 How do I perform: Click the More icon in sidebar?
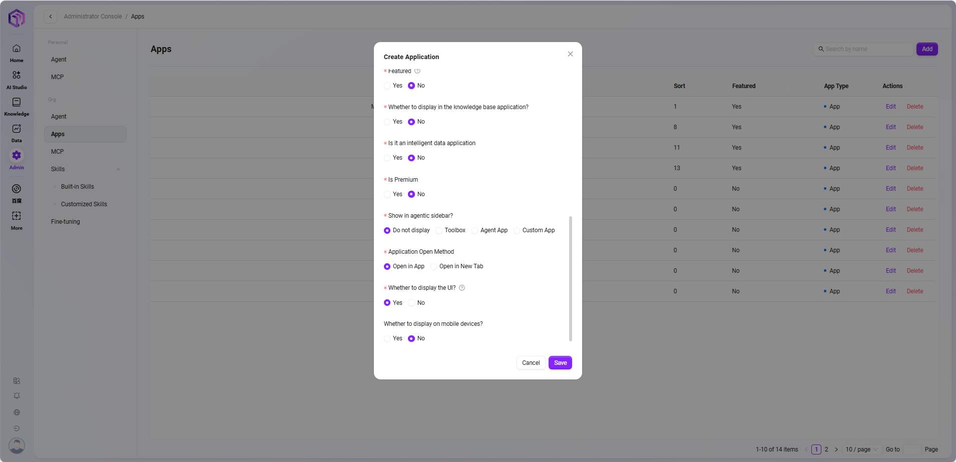(x=17, y=216)
